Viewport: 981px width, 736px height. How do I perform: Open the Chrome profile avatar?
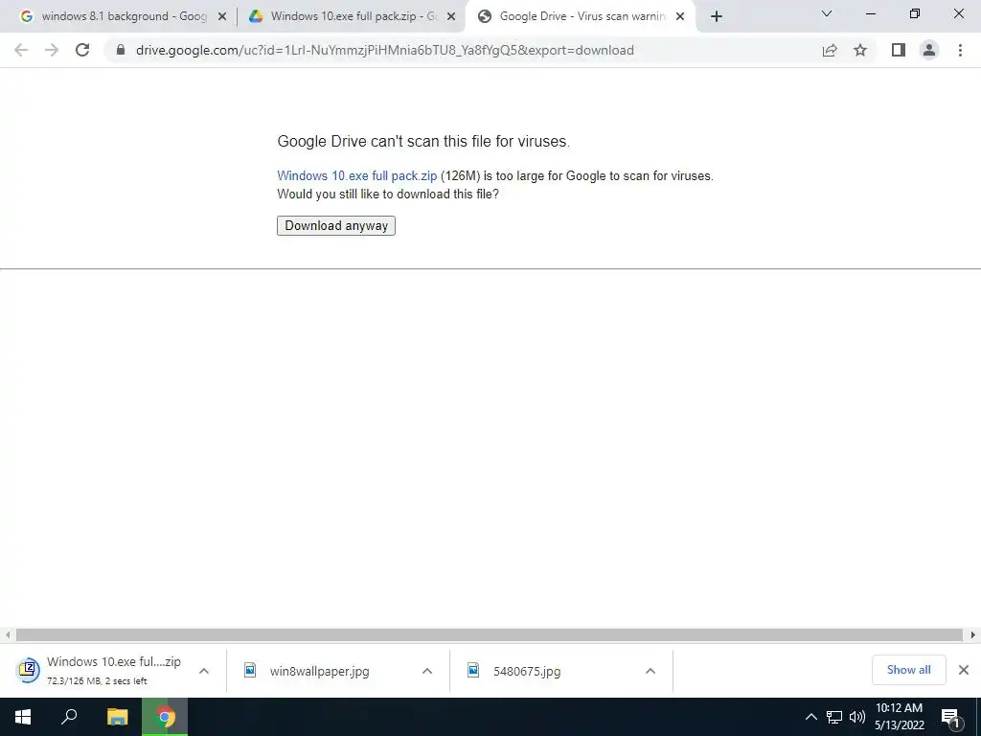click(929, 50)
